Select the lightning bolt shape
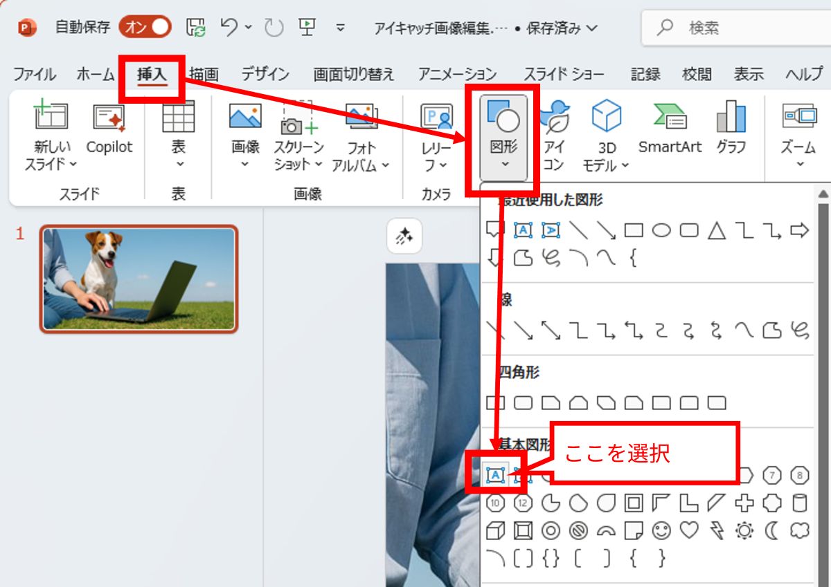 pos(717,530)
